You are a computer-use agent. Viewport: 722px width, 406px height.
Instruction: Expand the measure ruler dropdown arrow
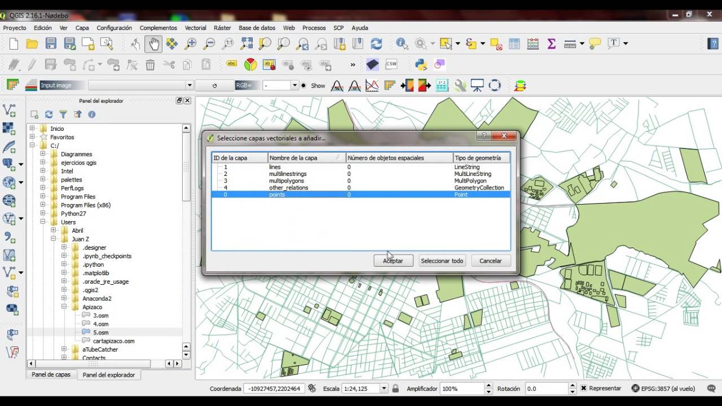(582, 43)
